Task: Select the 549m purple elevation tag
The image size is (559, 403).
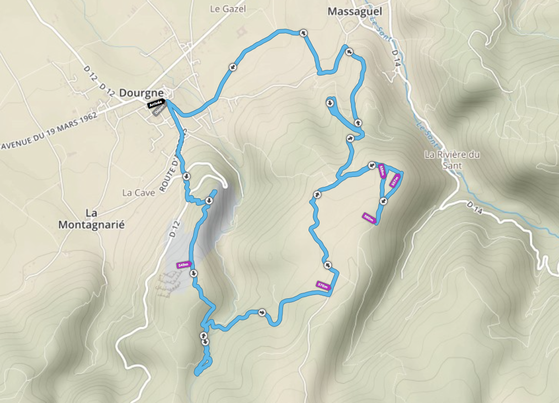Action: click(x=184, y=265)
